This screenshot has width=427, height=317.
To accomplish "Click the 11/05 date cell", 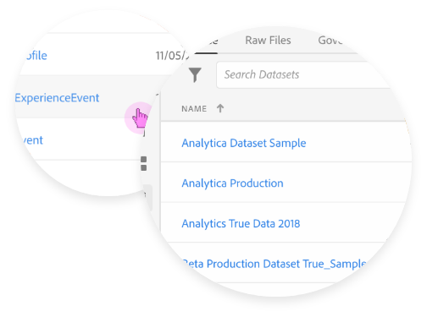I will point(172,56).
